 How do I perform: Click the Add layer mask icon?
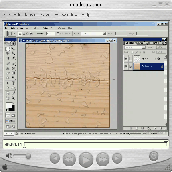(137, 128)
